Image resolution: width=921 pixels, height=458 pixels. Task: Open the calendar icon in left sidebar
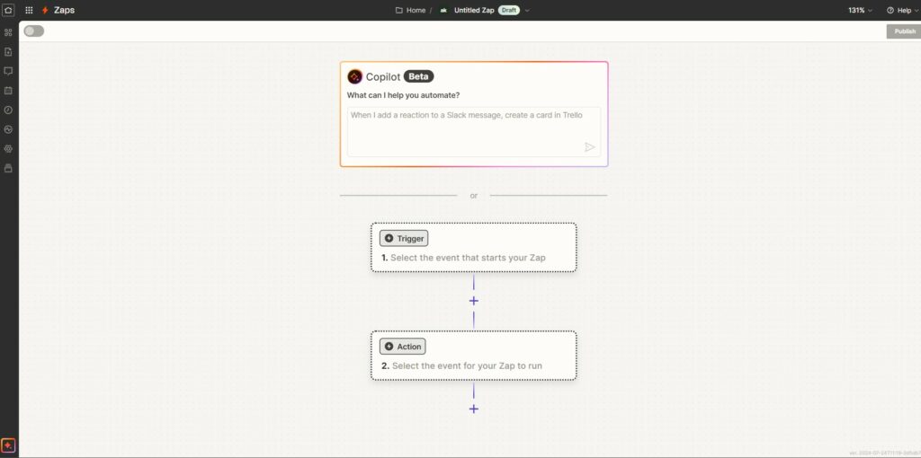[x=8, y=91]
